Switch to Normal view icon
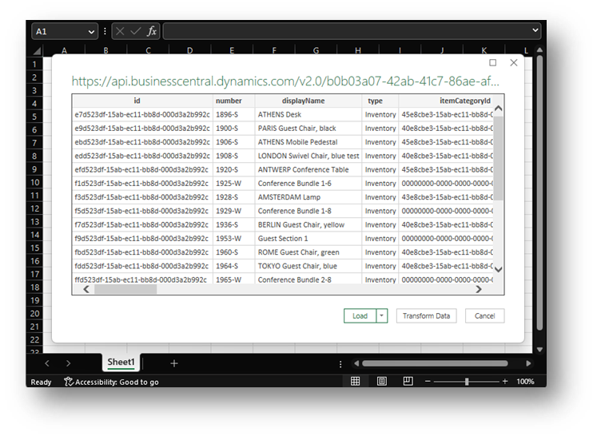 pos(355,381)
